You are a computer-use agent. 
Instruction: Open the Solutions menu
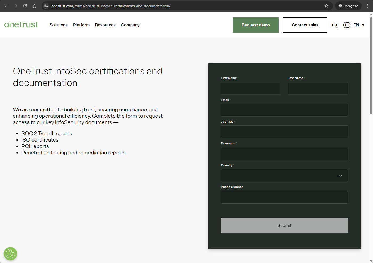(58, 25)
